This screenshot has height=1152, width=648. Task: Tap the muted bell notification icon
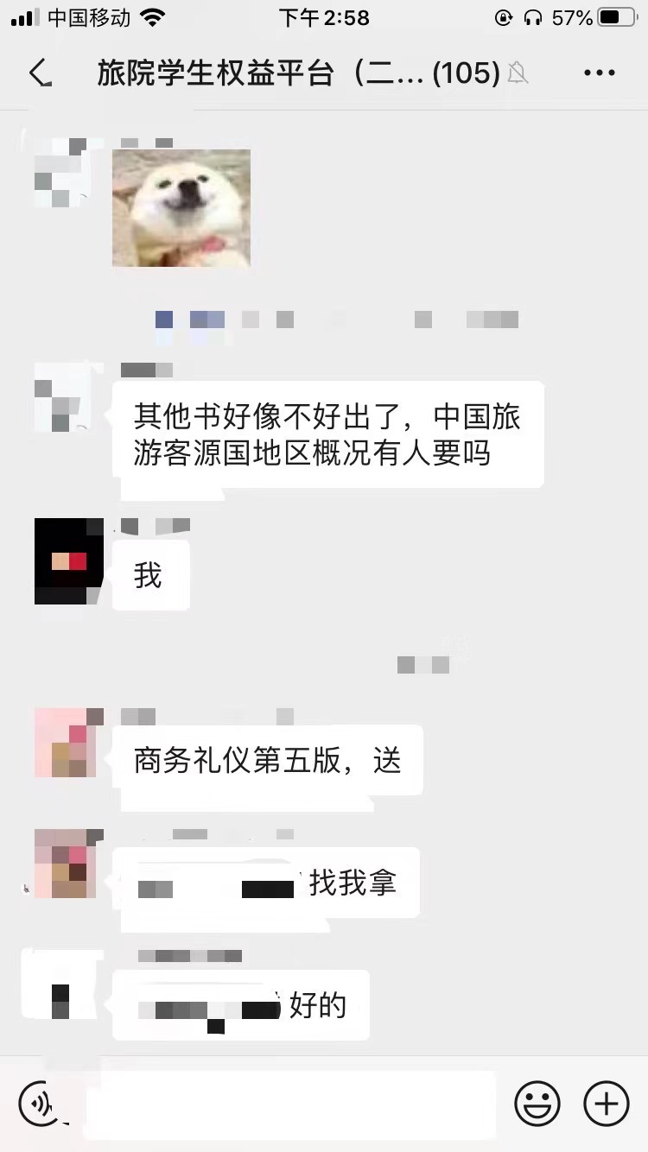coord(518,73)
